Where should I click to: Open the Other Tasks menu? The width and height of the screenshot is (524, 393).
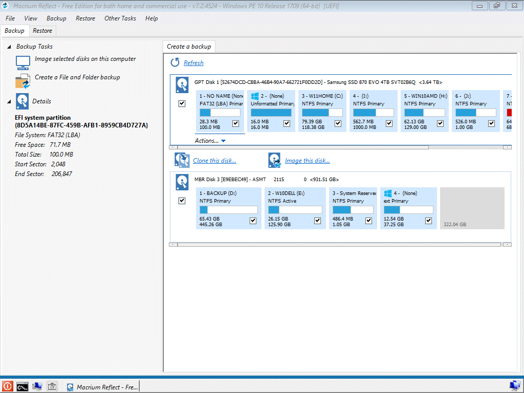tap(120, 18)
